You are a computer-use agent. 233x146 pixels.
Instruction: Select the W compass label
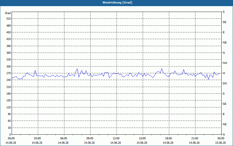click(x=224, y=73)
